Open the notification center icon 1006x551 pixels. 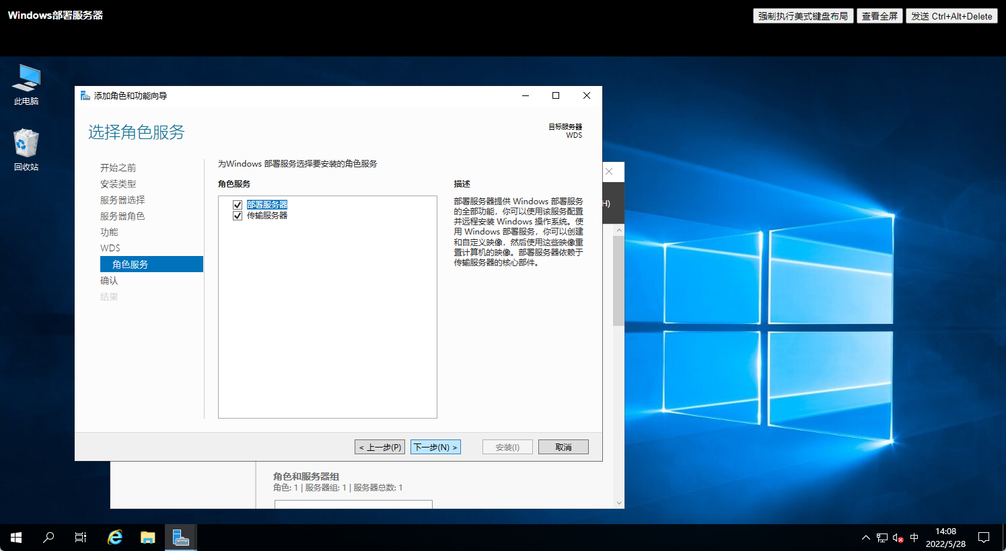click(x=984, y=538)
